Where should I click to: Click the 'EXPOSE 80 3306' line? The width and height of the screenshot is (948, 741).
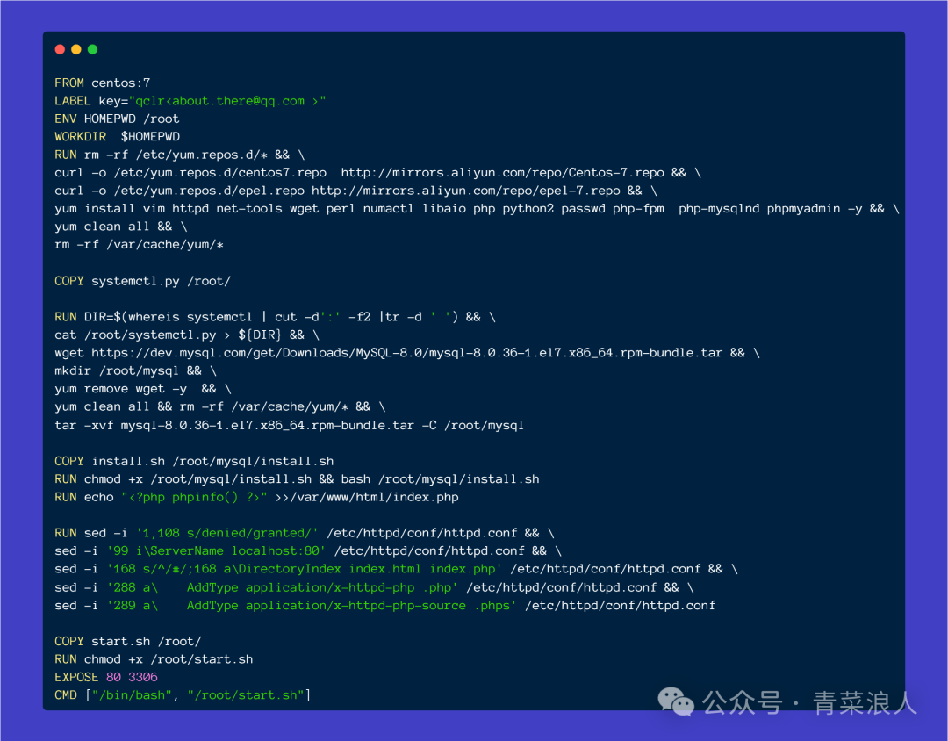tap(106, 678)
